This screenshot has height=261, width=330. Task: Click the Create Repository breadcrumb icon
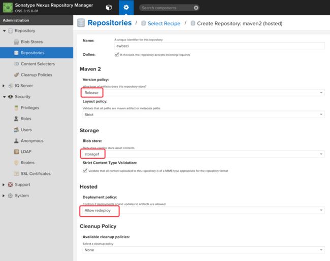(x=193, y=23)
